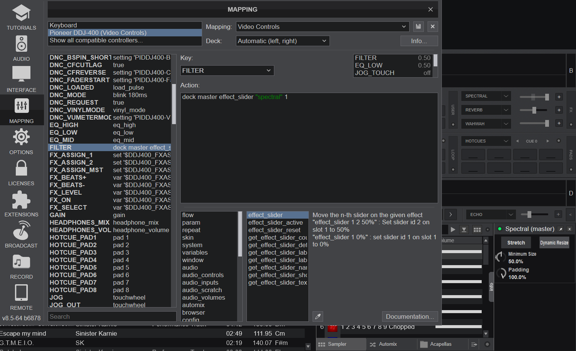Viewport: 576px width, 351px height.
Task: Toggle the dot on the PADS panel tab
Action: (571, 169)
